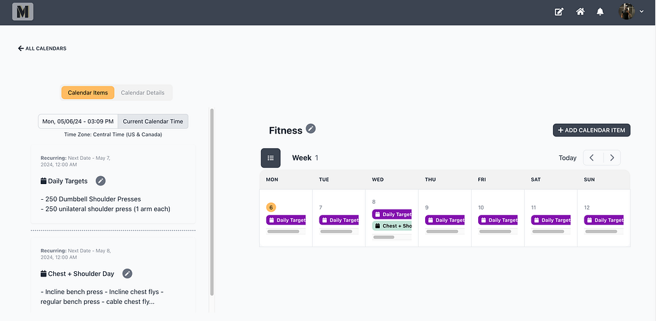Click the date and time field
The width and height of the screenshot is (656, 321).
78,121
